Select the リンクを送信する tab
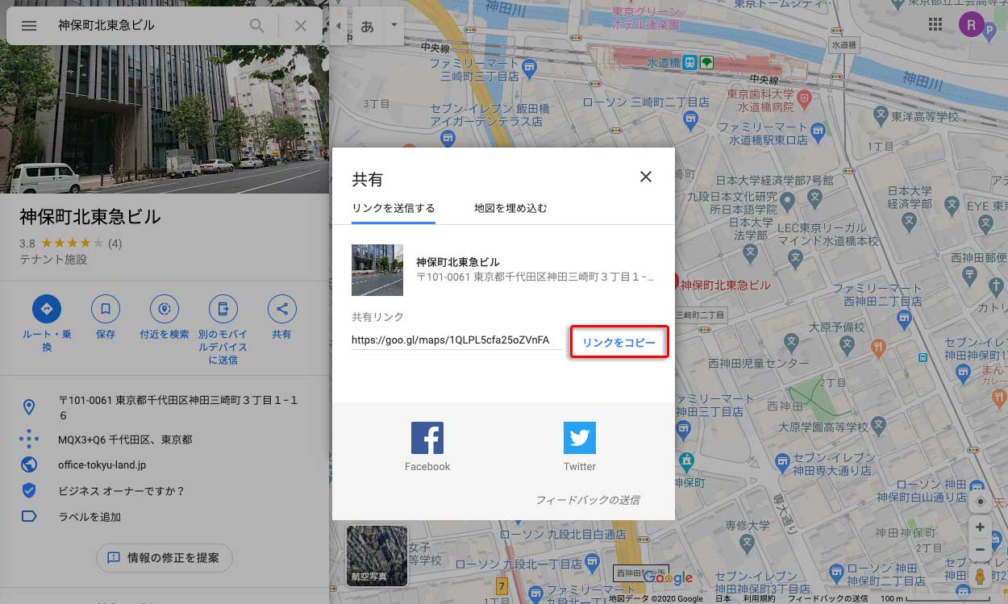1008x604 pixels. point(393,208)
